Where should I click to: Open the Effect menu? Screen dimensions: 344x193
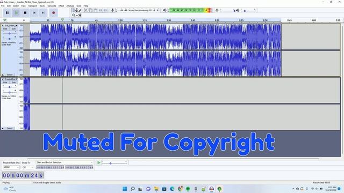pyautogui.click(x=61, y=6)
